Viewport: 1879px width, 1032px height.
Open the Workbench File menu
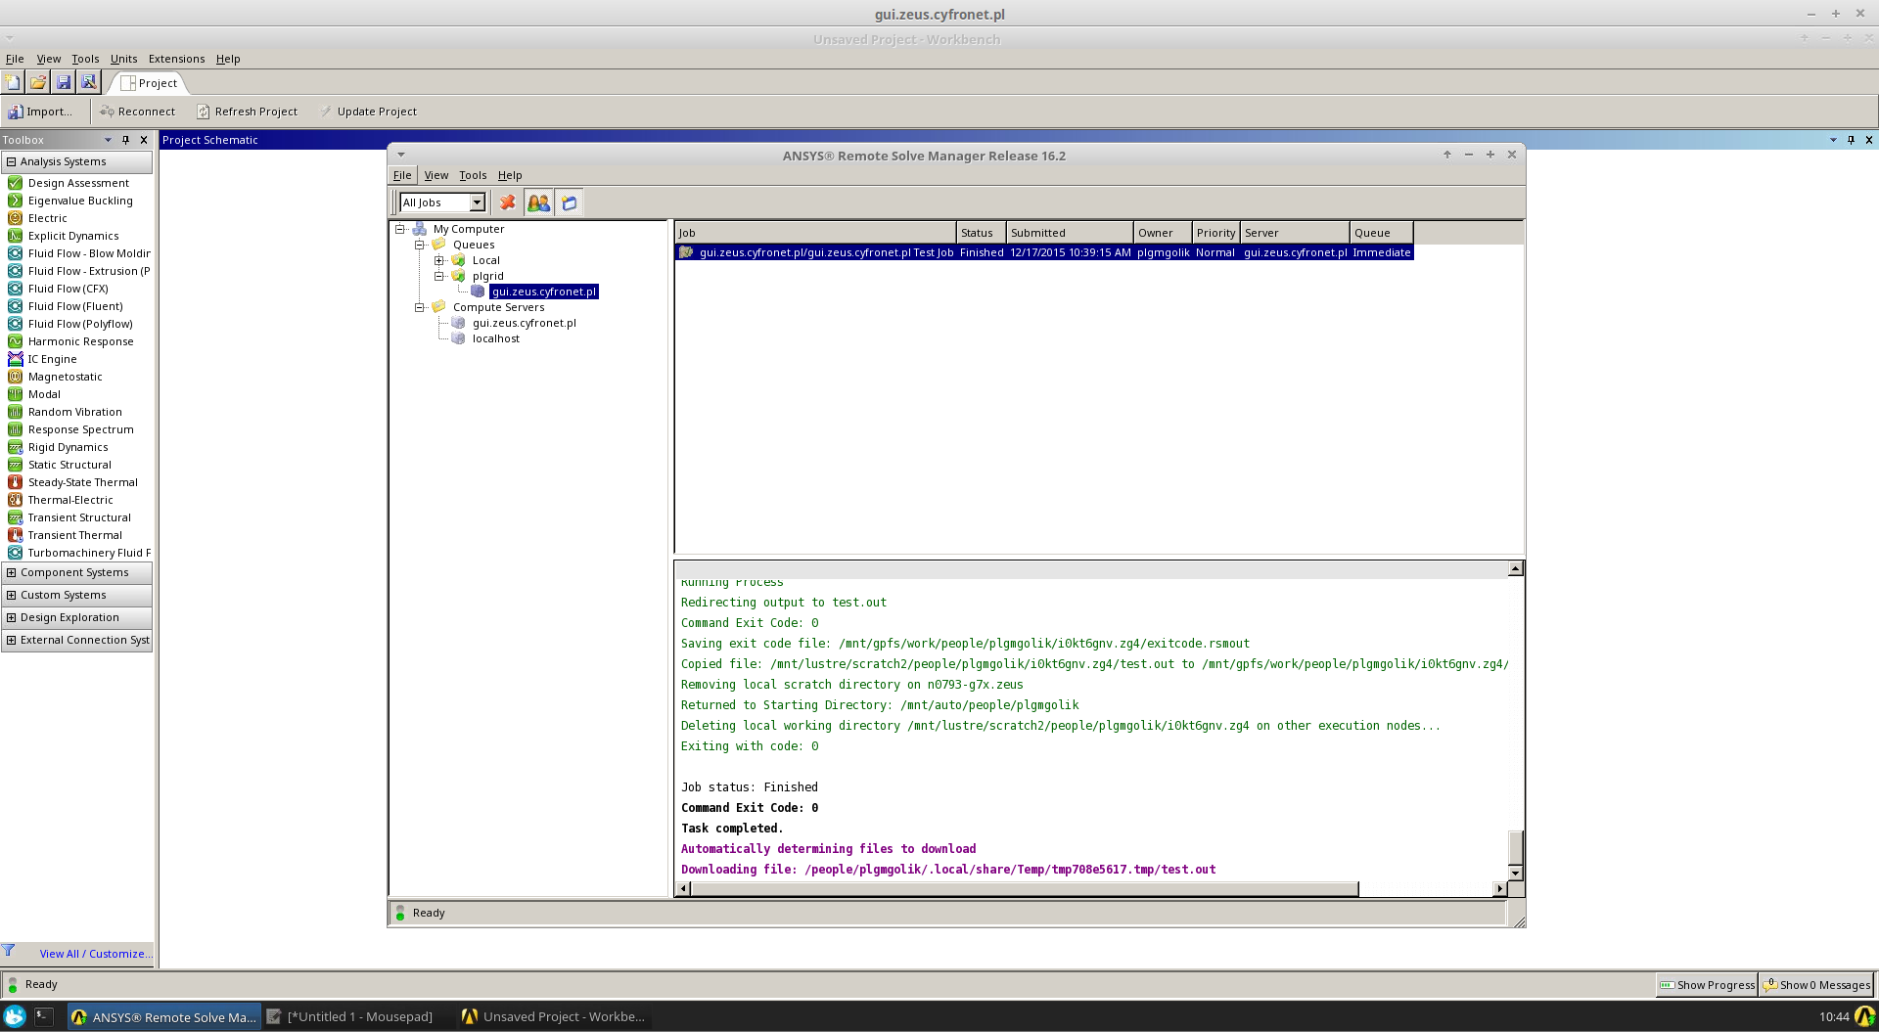coord(15,59)
